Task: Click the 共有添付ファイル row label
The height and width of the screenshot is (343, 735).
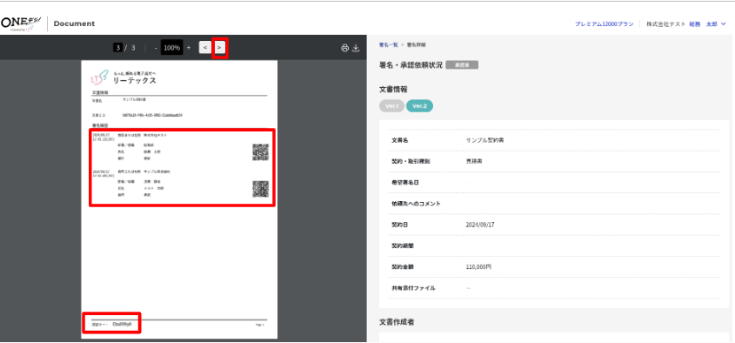Action: coord(413,288)
